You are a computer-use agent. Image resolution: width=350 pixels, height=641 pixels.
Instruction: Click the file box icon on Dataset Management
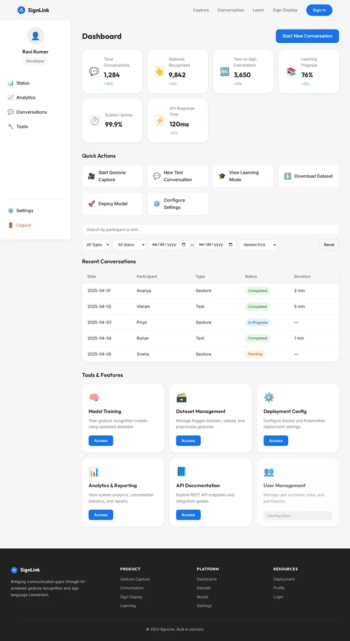pyautogui.click(x=182, y=397)
